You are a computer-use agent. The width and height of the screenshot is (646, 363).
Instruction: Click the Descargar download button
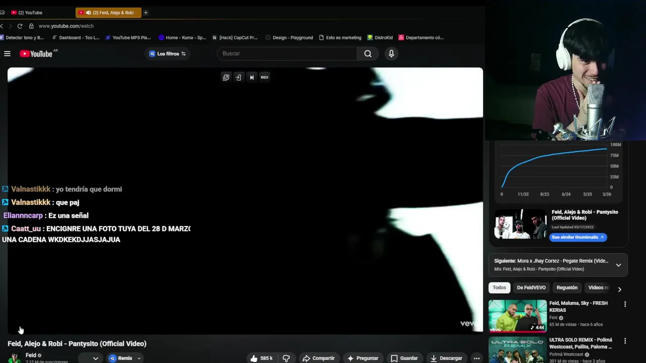pos(446,358)
